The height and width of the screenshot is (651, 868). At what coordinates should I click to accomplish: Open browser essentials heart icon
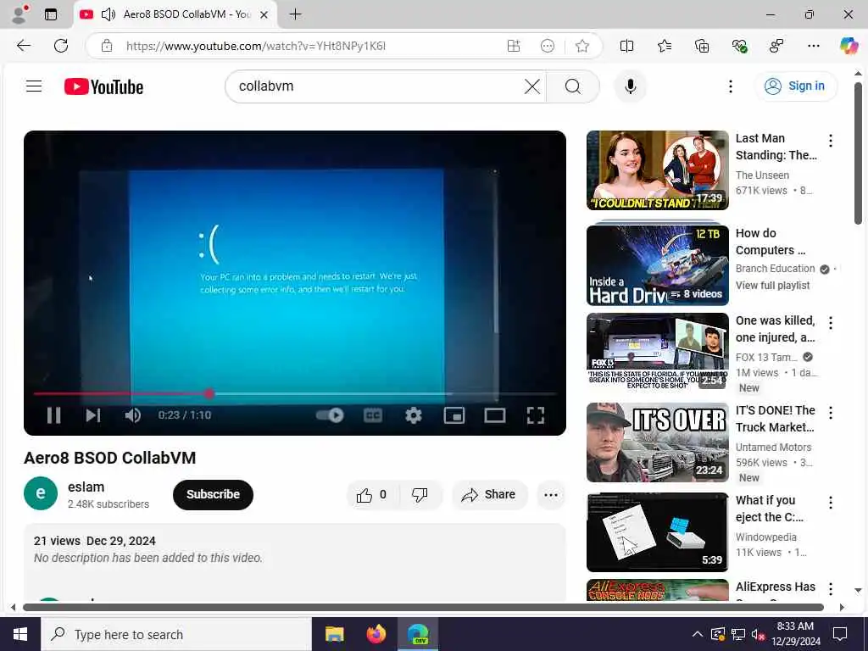click(739, 46)
